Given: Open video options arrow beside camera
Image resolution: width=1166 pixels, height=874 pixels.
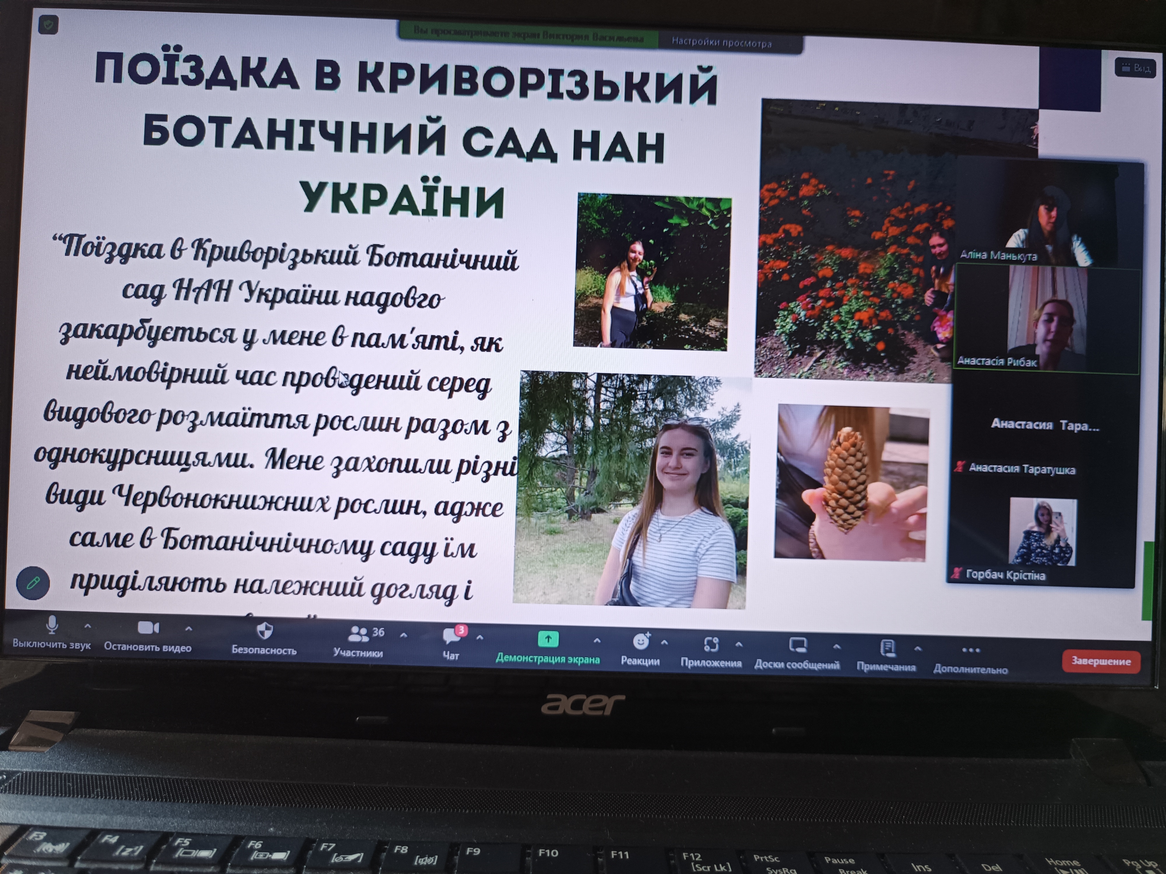Looking at the screenshot, I should tap(189, 628).
